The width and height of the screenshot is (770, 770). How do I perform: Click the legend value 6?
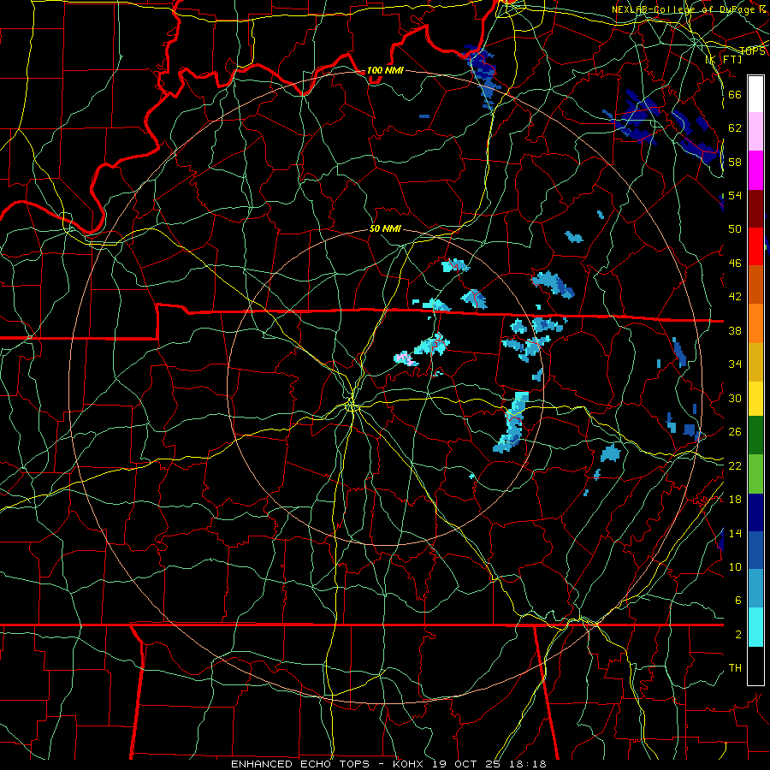pyautogui.click(x=737, y=601)
